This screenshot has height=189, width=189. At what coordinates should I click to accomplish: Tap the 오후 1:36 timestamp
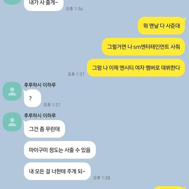pos(74,9)
